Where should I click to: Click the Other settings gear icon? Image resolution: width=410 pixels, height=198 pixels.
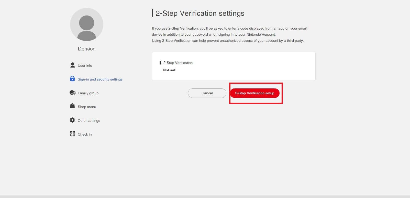pyautogui.click(x=72, y=120)
